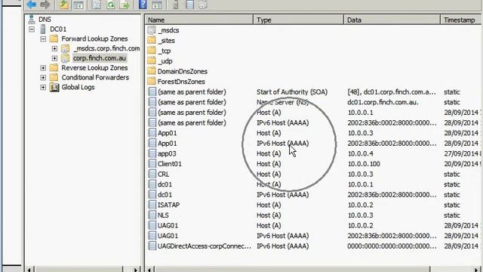Click the DomainDnsZones folder icon

coord(151,71)
